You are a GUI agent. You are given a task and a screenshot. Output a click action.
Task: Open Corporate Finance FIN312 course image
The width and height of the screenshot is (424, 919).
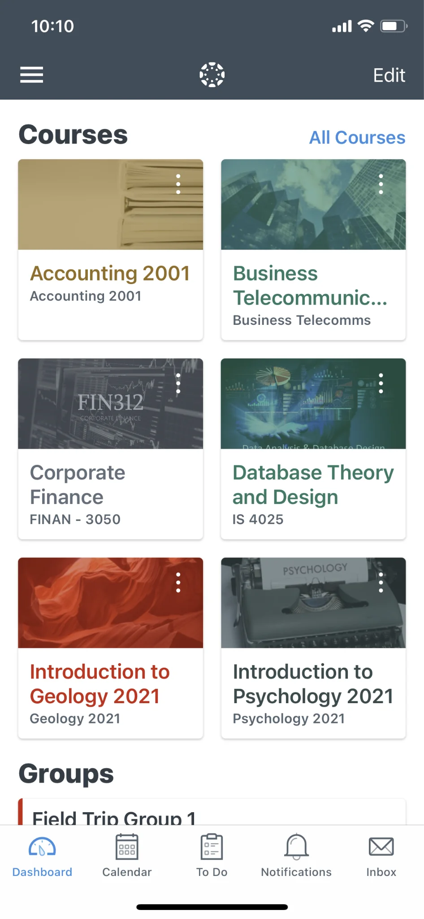[x=110, y=403]
